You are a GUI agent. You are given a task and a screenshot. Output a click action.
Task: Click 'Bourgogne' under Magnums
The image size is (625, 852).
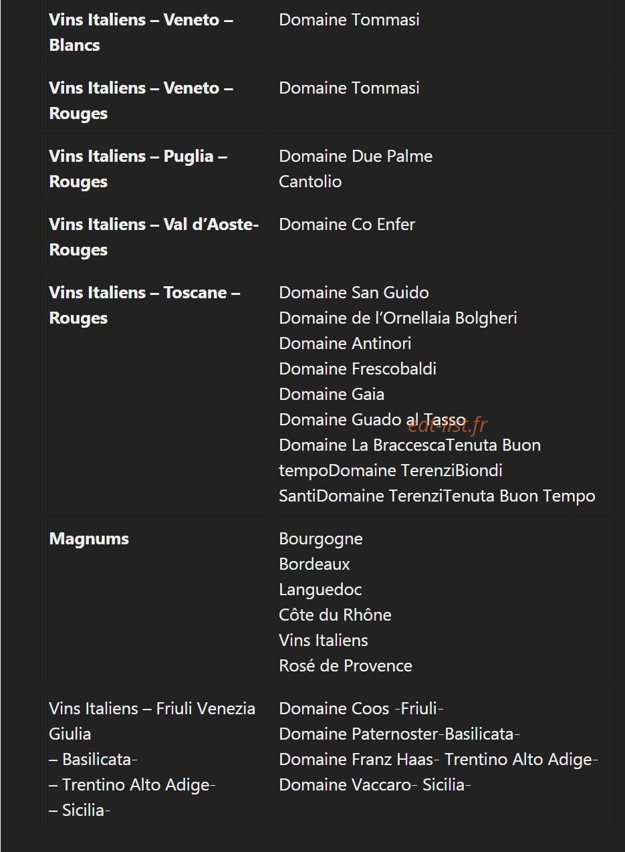tap(321, 539)
